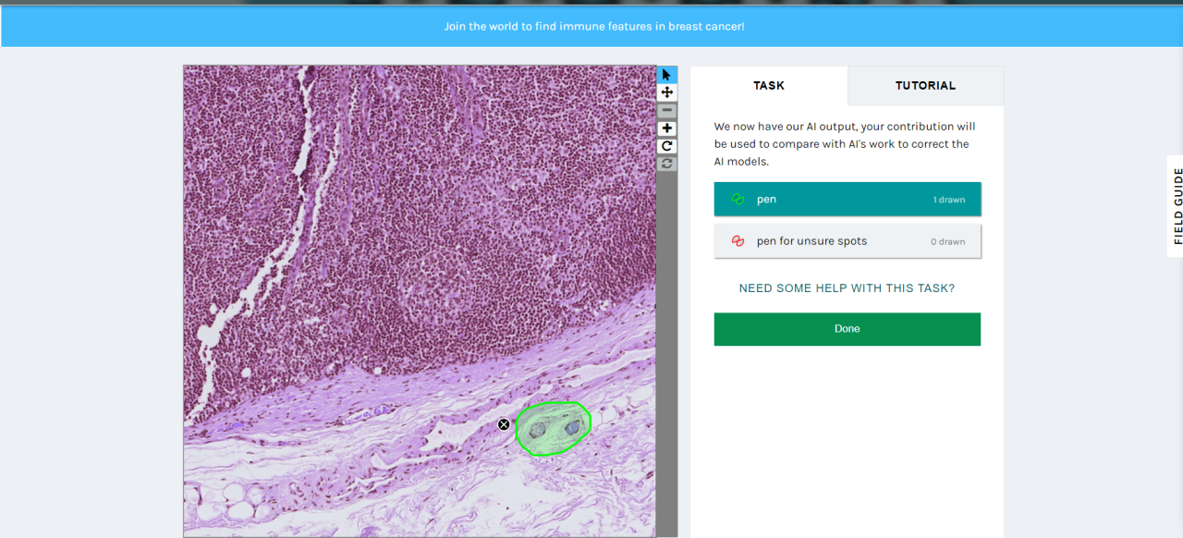This screenshot has width=1183, height=538.
Task: Click the AI output task instructions text
Action: click(x=846, y=144)
